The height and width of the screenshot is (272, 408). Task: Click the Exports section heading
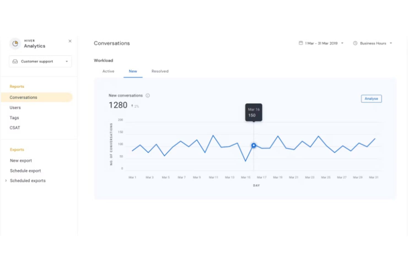(x=17, y=150)
